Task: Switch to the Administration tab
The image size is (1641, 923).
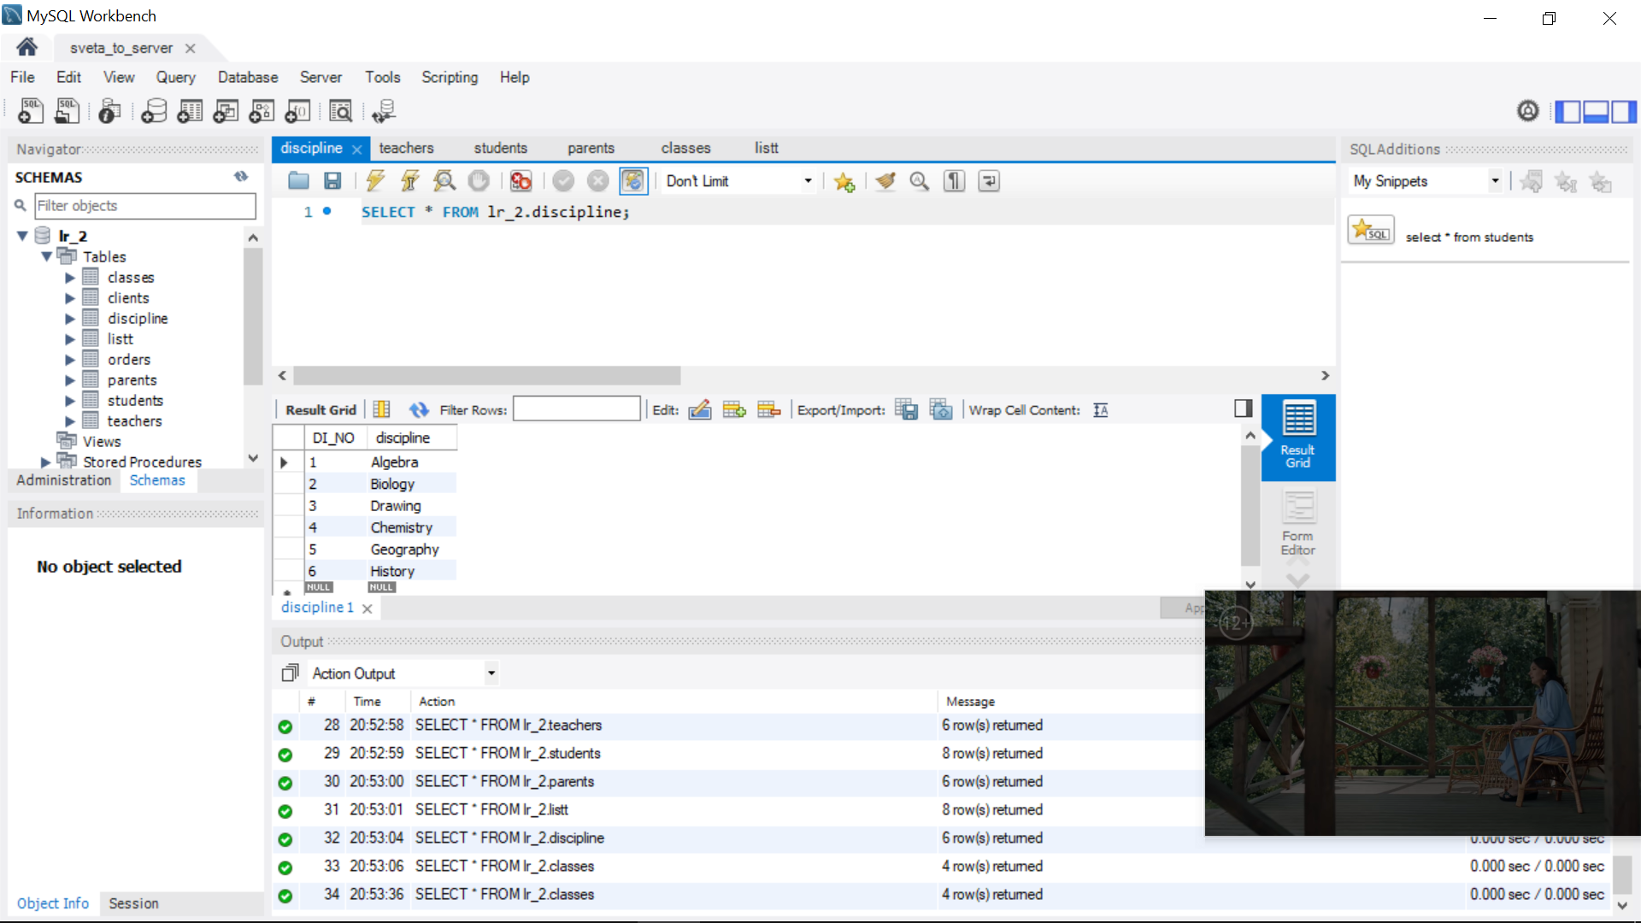Action: coord(63,480)
